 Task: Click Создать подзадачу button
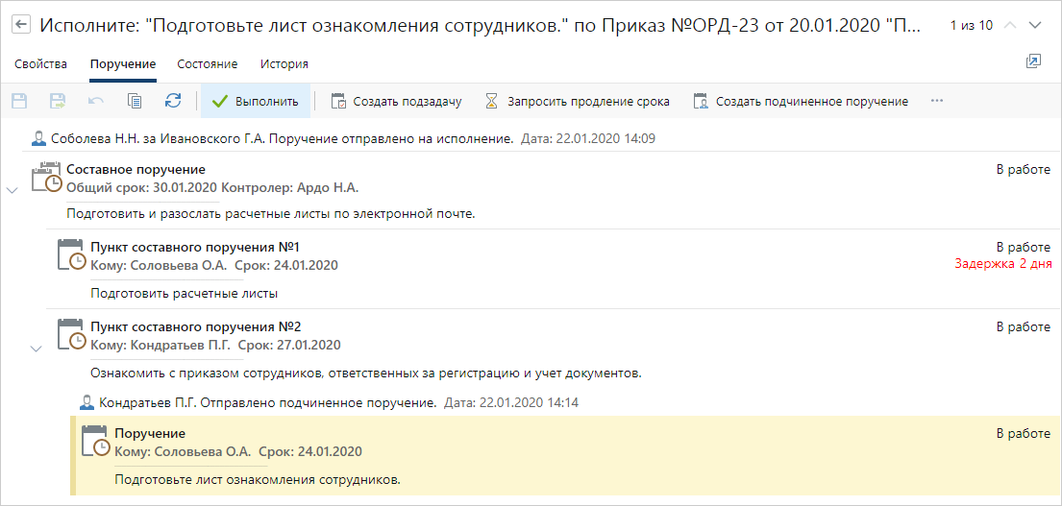(397, 101)
